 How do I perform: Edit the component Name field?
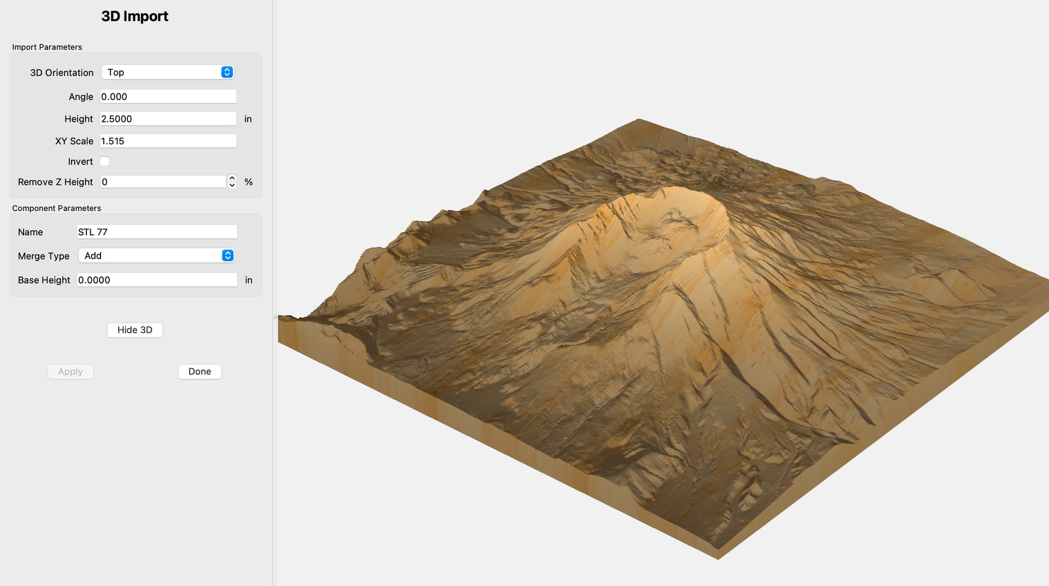[x=157, y=232]
